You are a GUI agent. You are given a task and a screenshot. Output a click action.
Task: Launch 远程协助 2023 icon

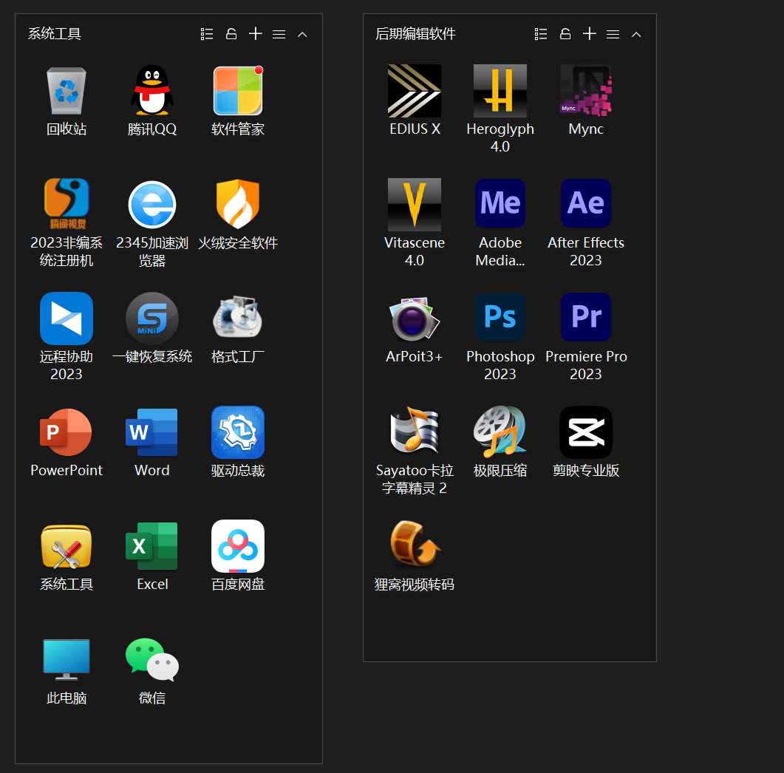pos(67,319)
